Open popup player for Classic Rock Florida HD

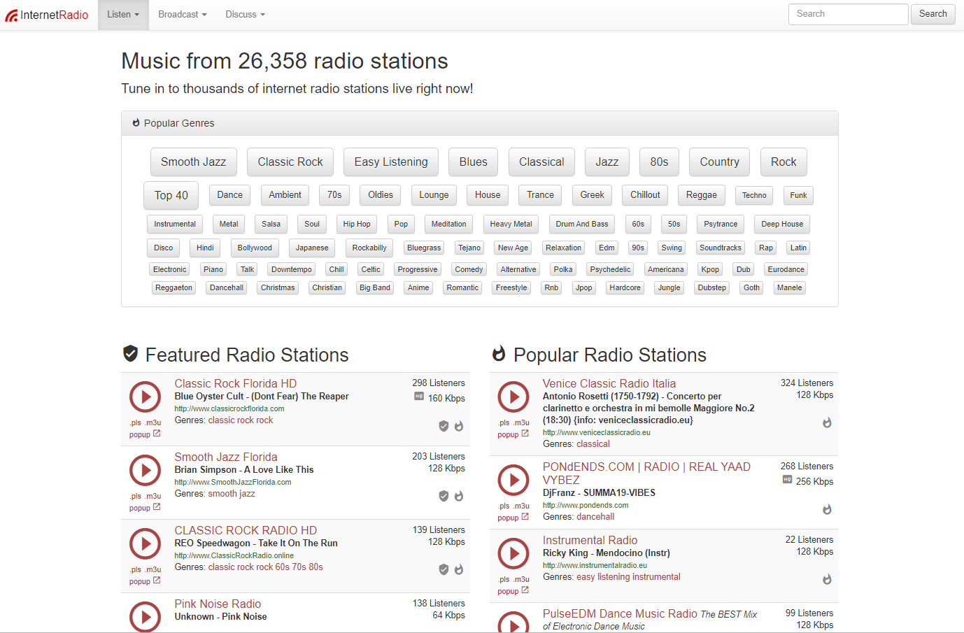(145, 434)
